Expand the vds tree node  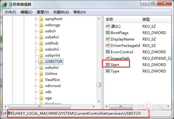36,92
